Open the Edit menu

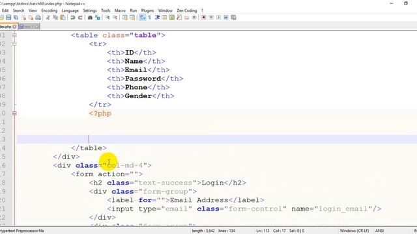point(5,10)
